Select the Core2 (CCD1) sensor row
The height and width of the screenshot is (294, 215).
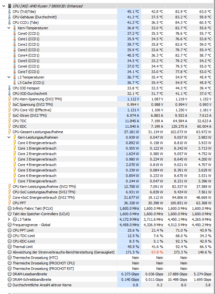[107, 44]
